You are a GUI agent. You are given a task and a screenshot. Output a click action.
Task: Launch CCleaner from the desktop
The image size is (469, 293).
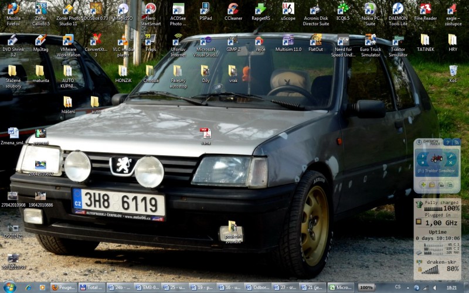[233, 9]
